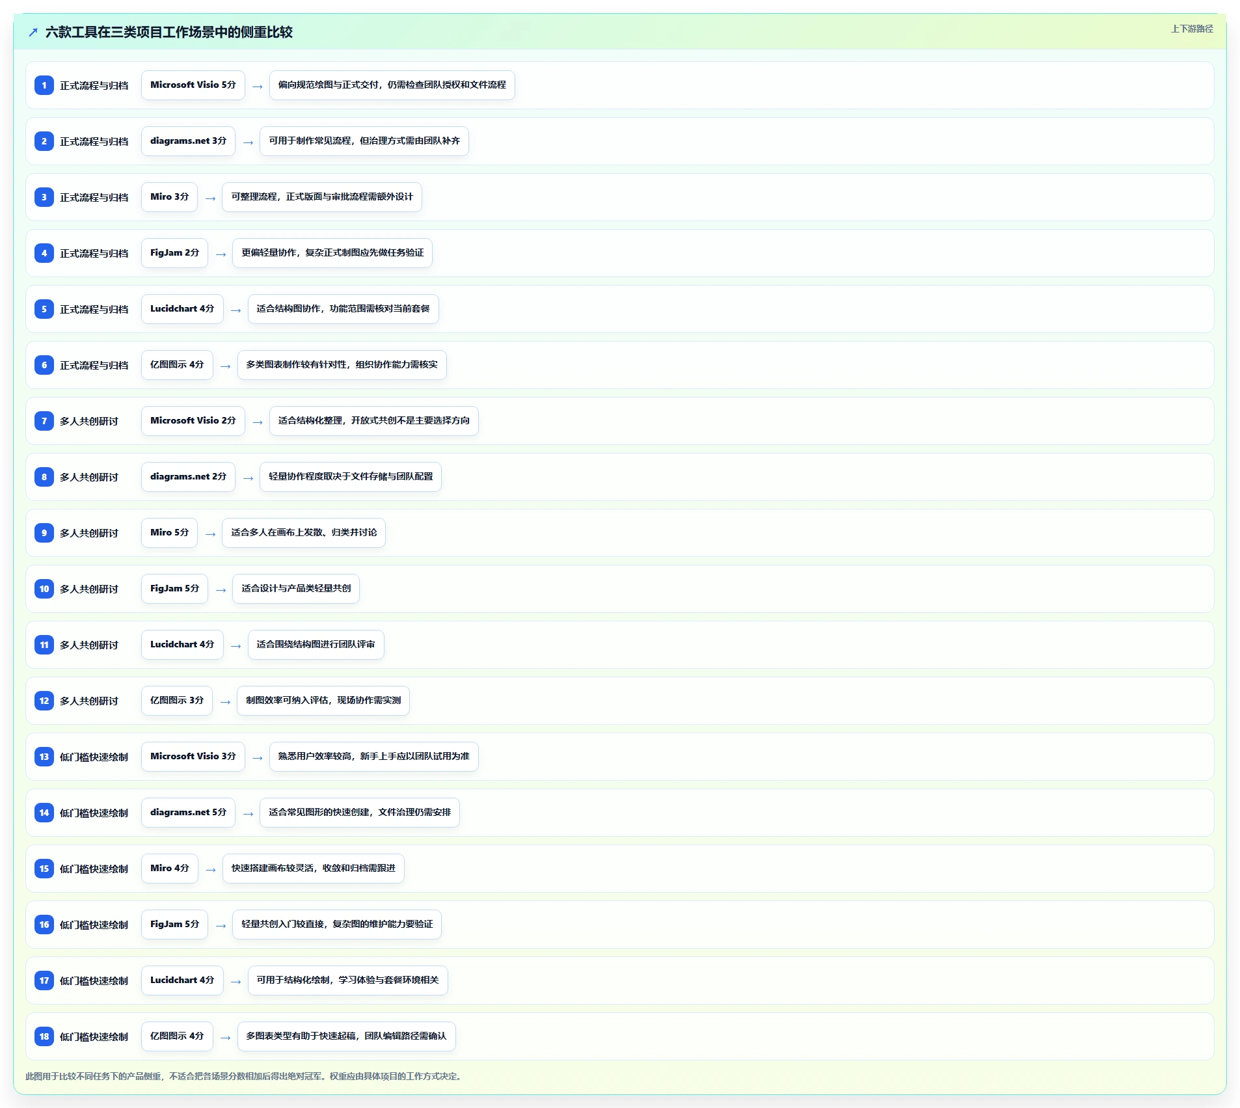Select the "Miro 5分" chip

169,533
